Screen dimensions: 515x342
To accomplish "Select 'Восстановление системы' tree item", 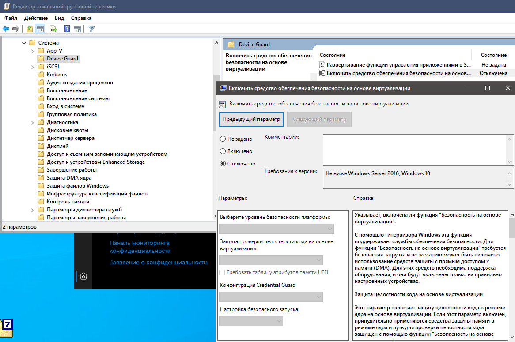I will pos(78,98).
